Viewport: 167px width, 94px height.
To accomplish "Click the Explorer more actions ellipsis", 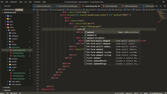I will (x=29, y=6).
